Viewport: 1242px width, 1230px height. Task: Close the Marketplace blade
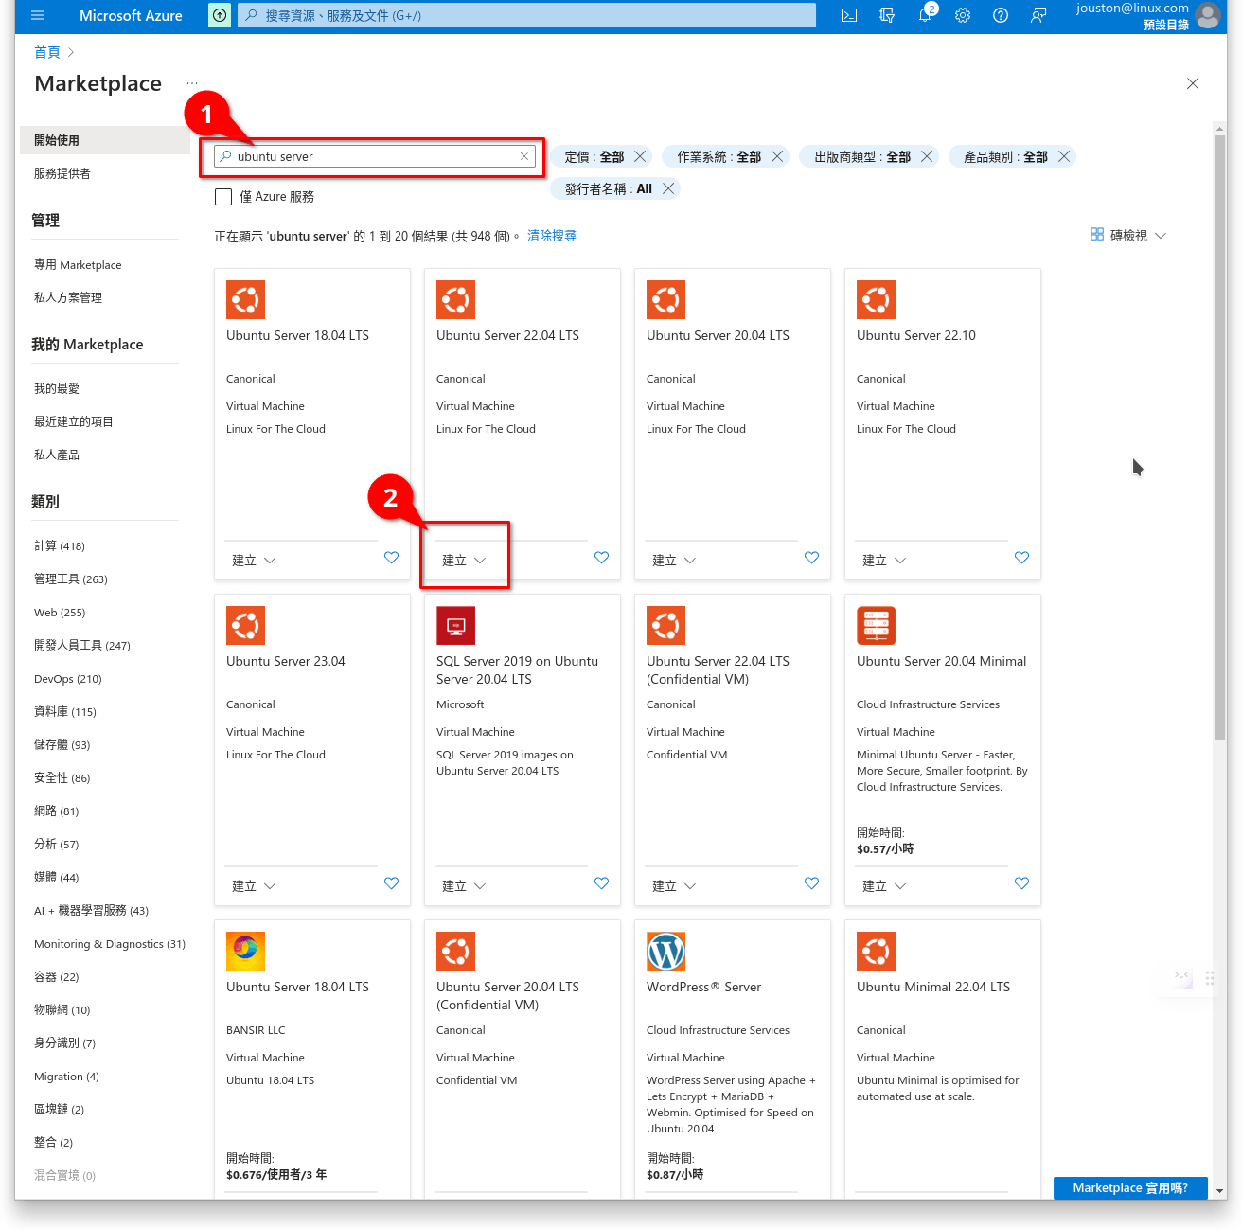pos(1193,83)
